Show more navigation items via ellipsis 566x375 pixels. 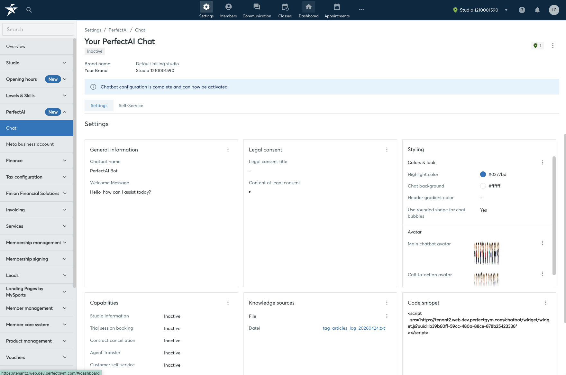point(362,10)
